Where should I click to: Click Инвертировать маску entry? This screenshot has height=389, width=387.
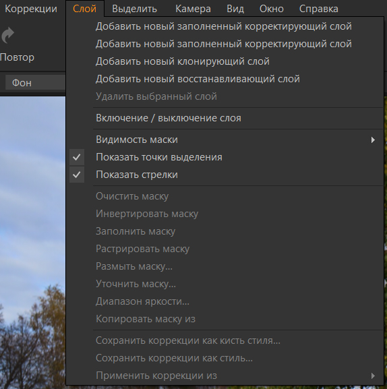225,214
